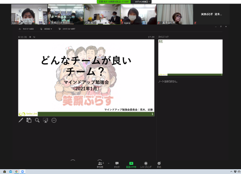Open the Zoom chat panel
Image resolution: width=241 pixels, height=174 pixels.
coord(117,165)
